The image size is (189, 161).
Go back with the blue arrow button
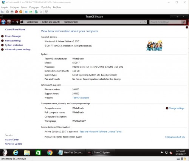click(3, 22)
